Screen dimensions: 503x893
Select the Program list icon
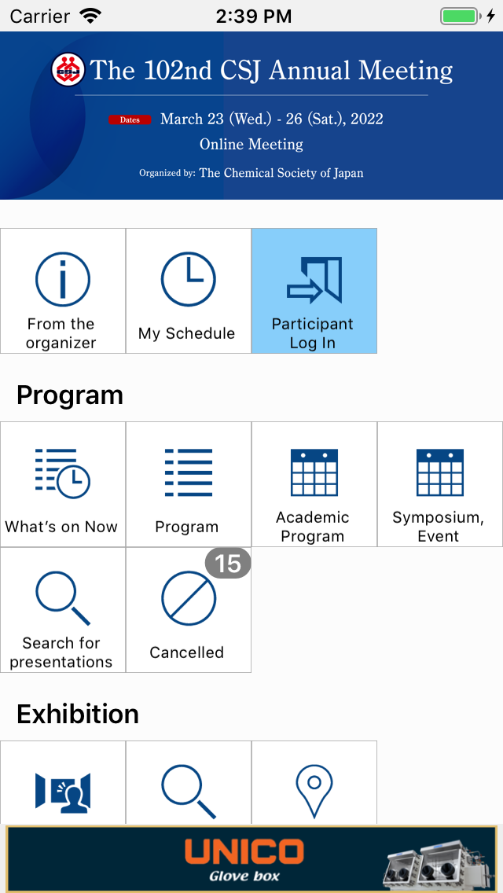click(x=189, y=473)
